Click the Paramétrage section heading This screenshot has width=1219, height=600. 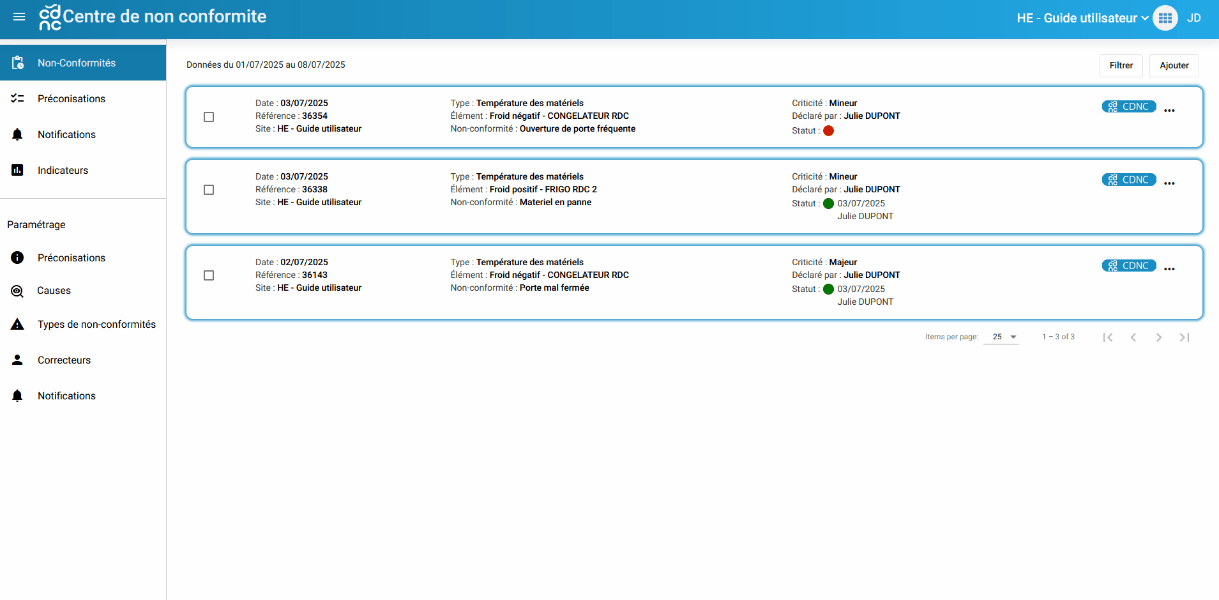coord(36,224)
